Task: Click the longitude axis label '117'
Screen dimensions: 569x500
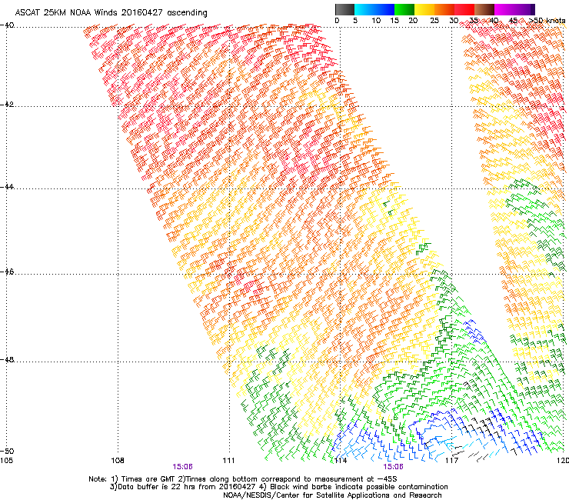Action: tap(451, 461)
